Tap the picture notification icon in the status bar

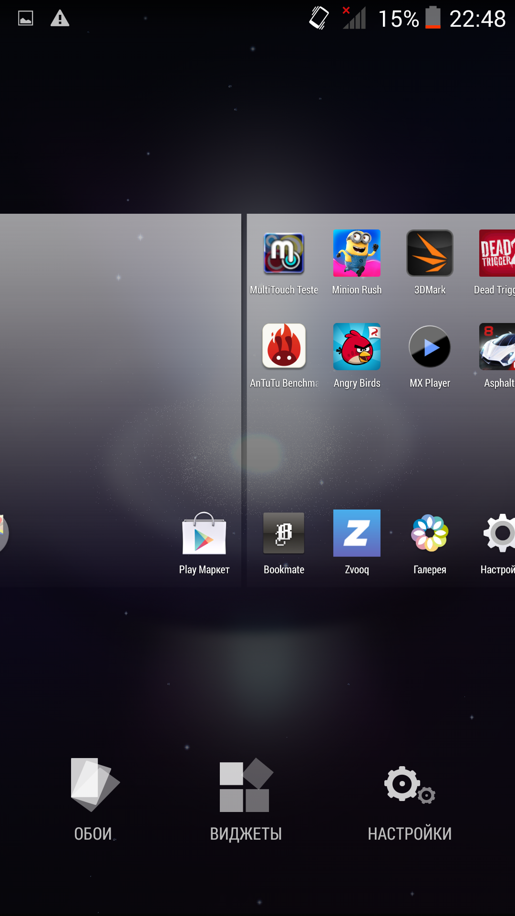tap(26, 19)
